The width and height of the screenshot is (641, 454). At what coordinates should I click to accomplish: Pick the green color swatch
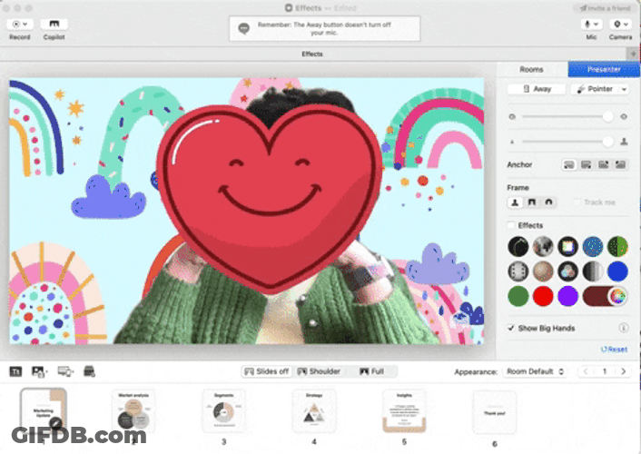coord(518,296)
